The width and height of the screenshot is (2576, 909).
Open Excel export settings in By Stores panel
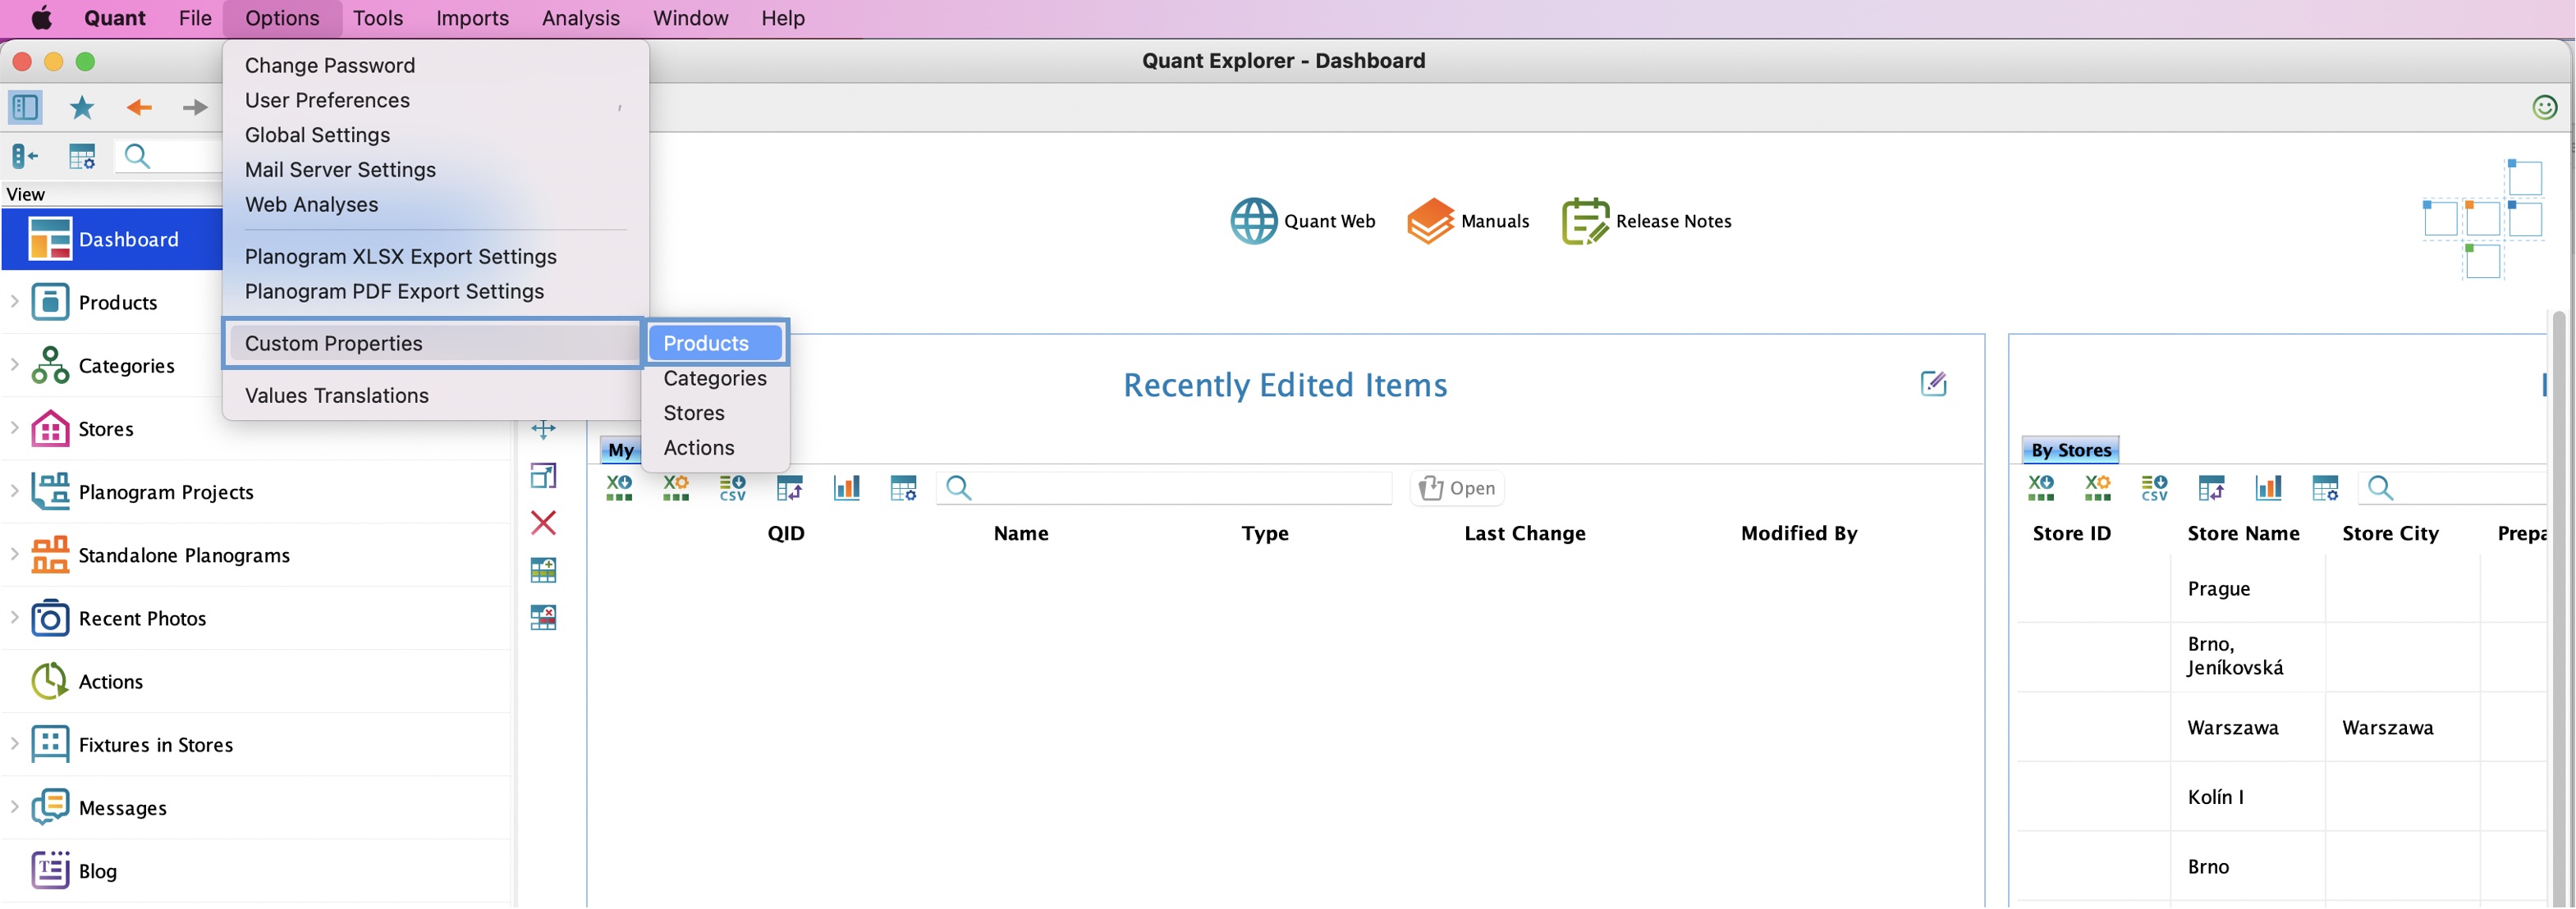point(2098,488)
